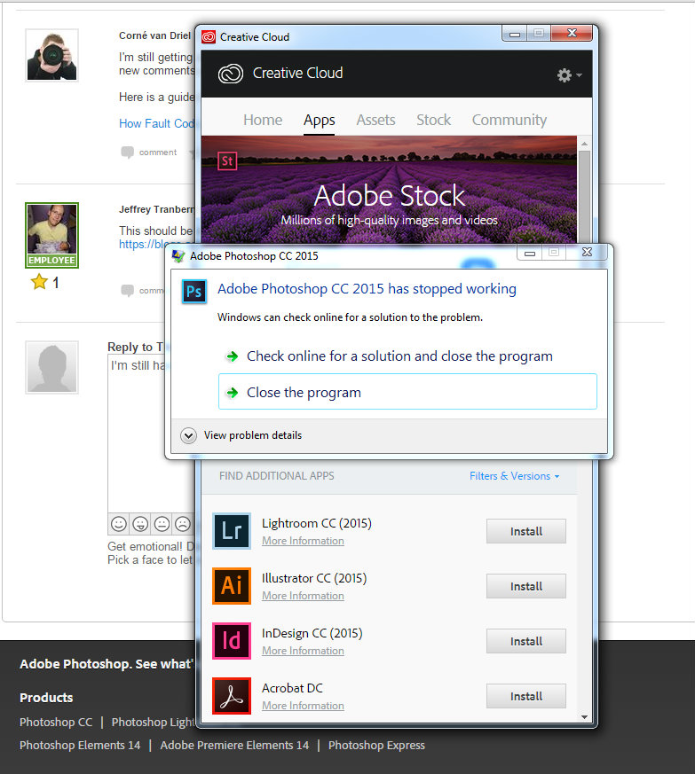This screenshot has width=695, height=774.
Task: Switch to the Home tab
Action: tap(263, 120)
